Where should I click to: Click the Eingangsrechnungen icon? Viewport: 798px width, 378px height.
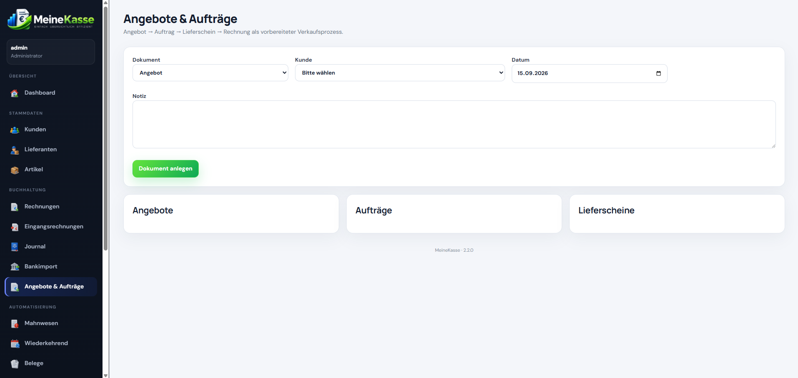(x=15, y=227)
